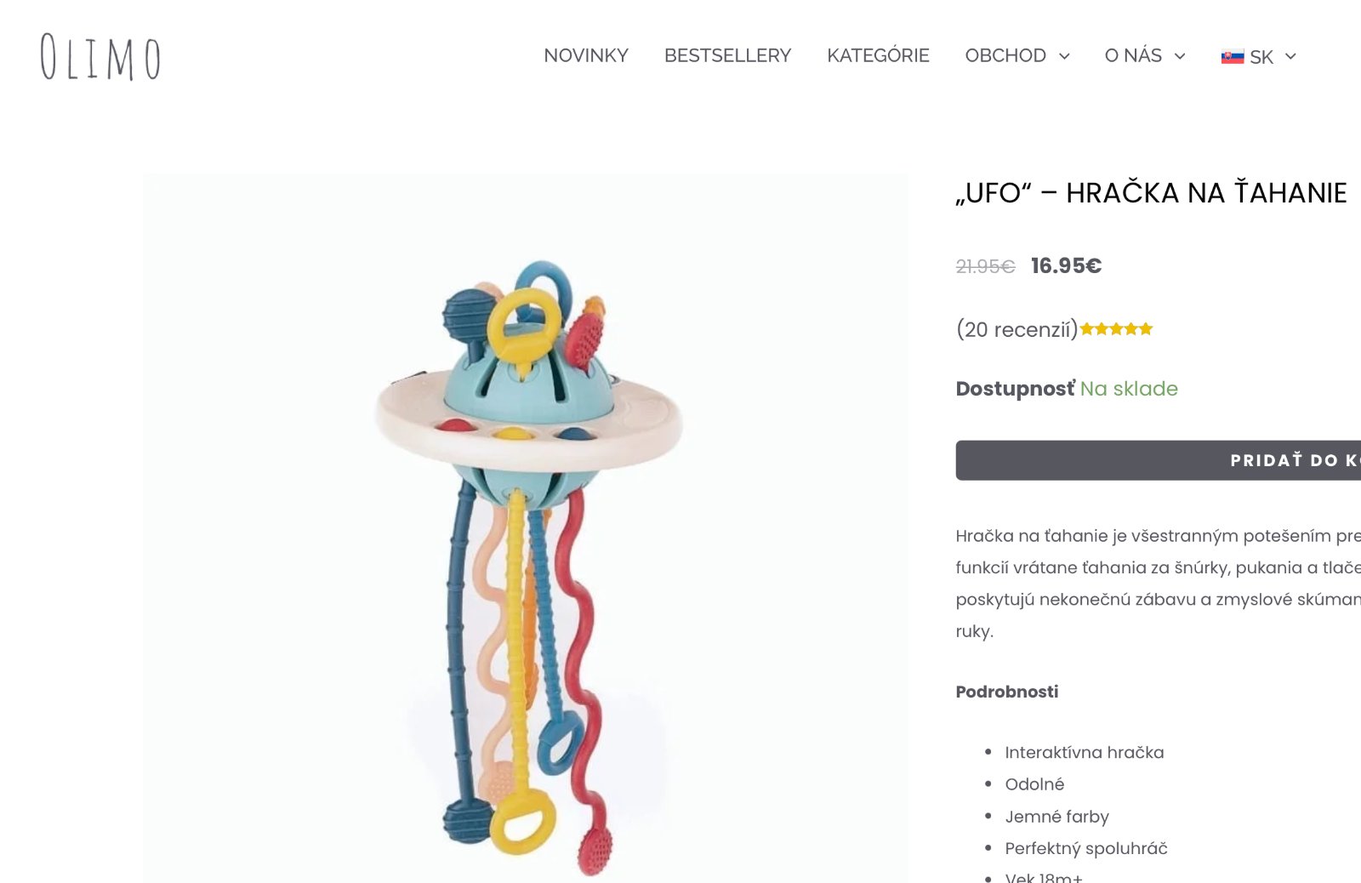Click the OLIMO logo
The image size is (1361, 883).
100,57
